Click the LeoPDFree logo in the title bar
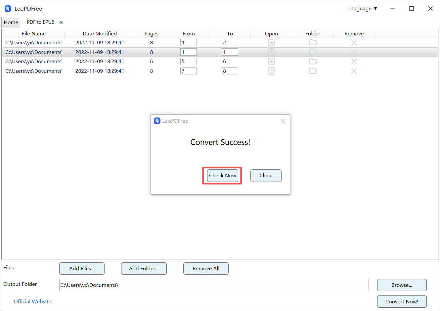The image size is (440, 311). (x=8, y=9)
